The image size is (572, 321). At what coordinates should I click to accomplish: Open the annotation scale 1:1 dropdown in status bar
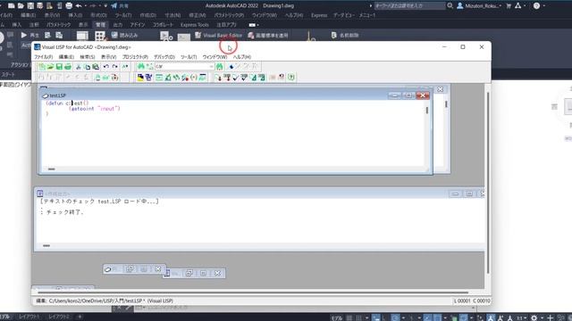[x=522, y=317]
